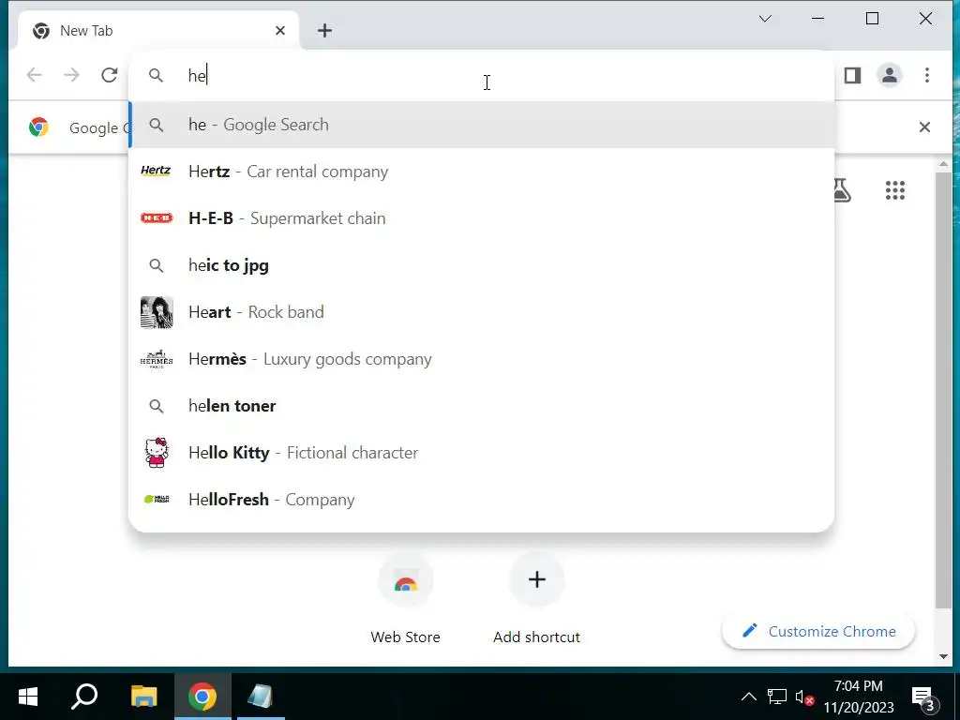Toggle the side panel icon
Viewport: 960px width, 720px height.
[x=852, y=75]
